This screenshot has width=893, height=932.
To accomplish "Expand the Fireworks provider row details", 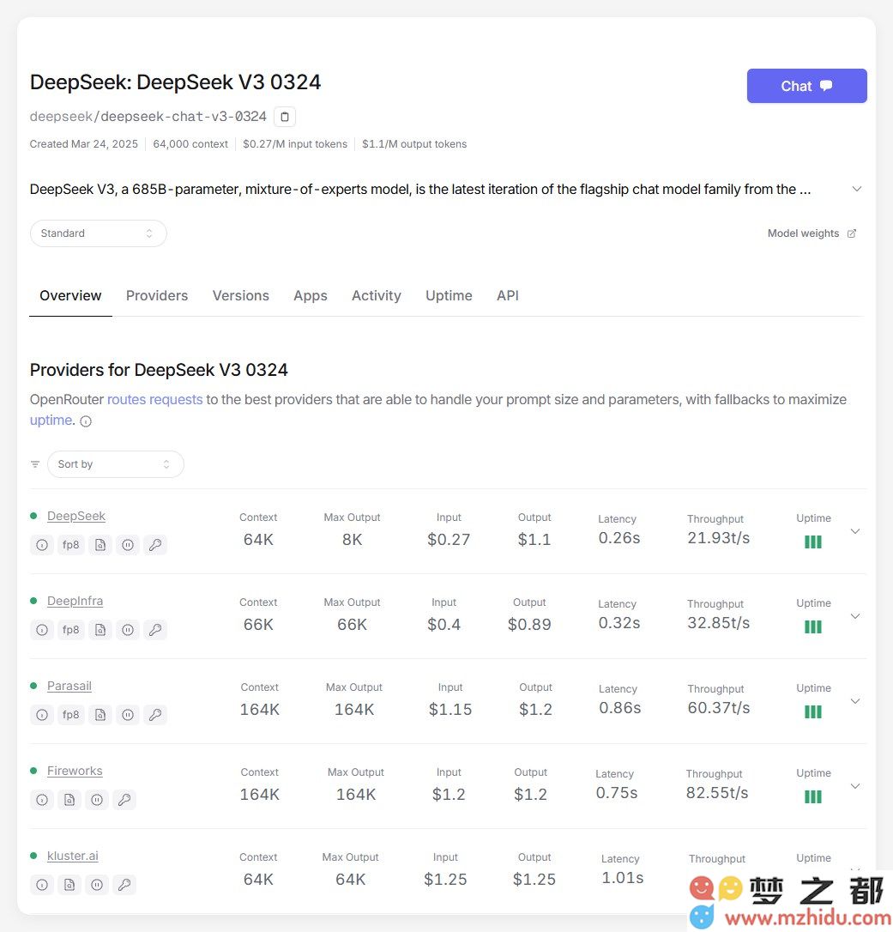I will click(x=855, y=786).
